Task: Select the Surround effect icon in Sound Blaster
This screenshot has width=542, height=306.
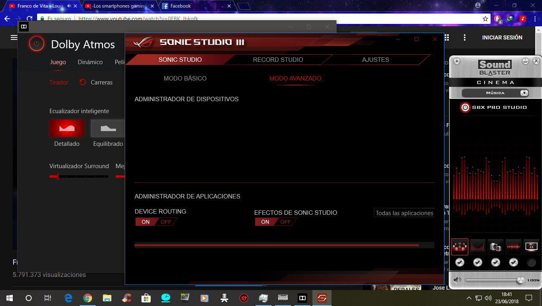Action: [460, 247]
